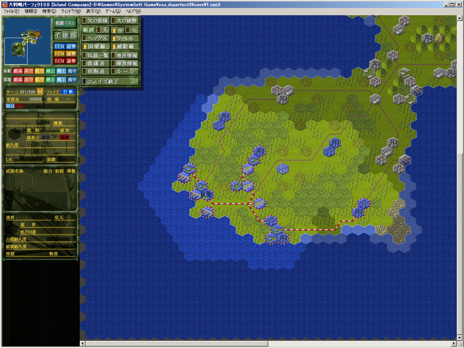Image resolution: width=464 pixels, height=348 pixels.
Task: Click 海中 in the 部隊 row
Action: (x=72, y=79)
